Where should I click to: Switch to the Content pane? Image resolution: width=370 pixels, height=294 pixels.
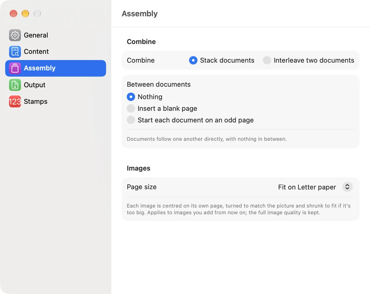pyautogui.click(x=56, y=52)
